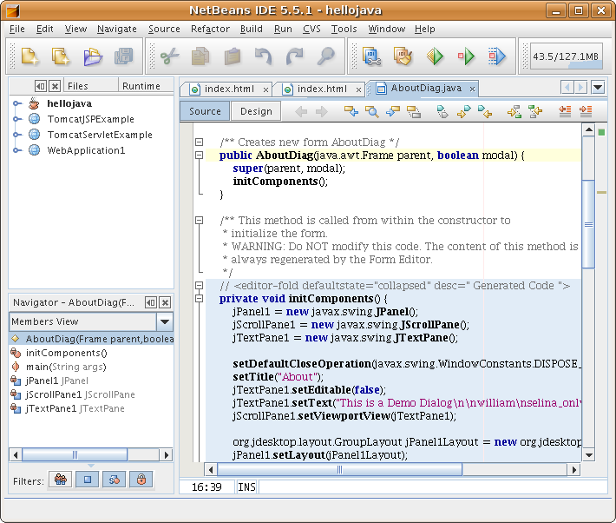Expand the TomcatServletExample project node
This screenshot has width=616, height=523.
(16, 135)
